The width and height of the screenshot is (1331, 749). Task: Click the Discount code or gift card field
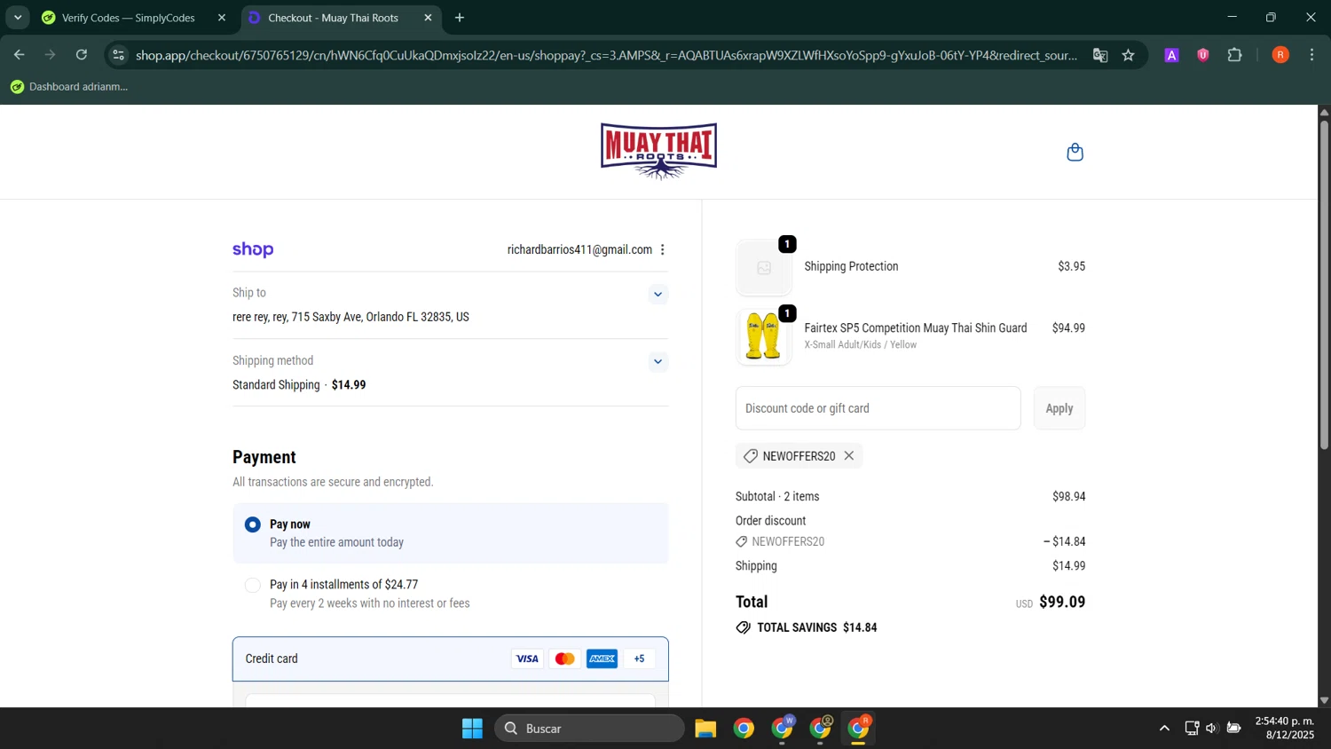pyautogui.click(x=878, y=408)
